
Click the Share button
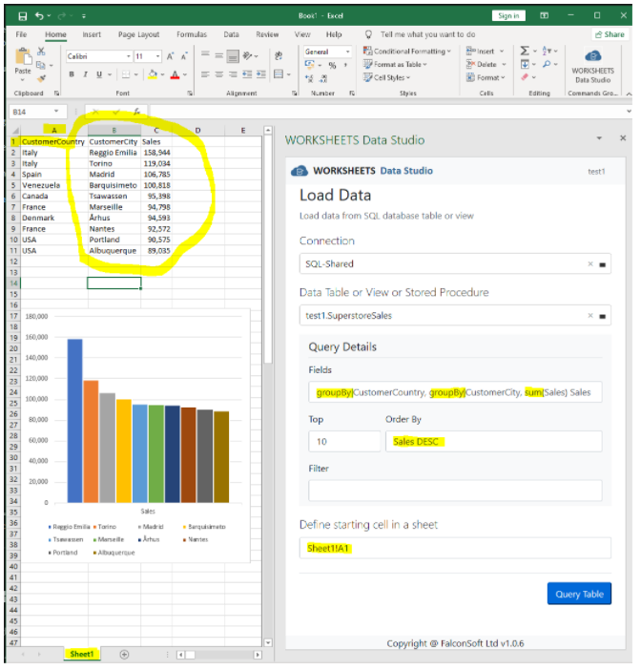point(610,34)
